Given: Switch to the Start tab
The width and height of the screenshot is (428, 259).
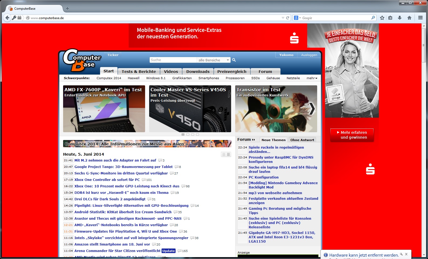Looking at the screenshot, I should (x=109, y=71).
